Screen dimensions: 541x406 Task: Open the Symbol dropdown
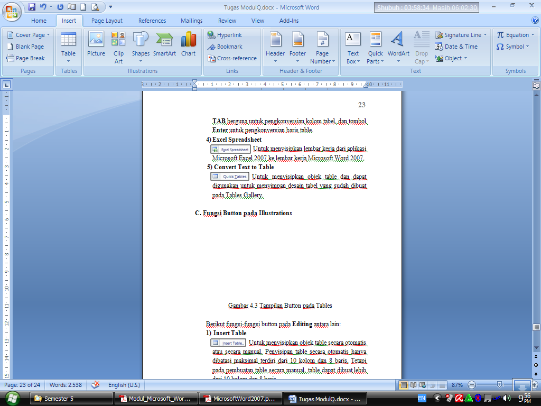click(x=512, y=47)
